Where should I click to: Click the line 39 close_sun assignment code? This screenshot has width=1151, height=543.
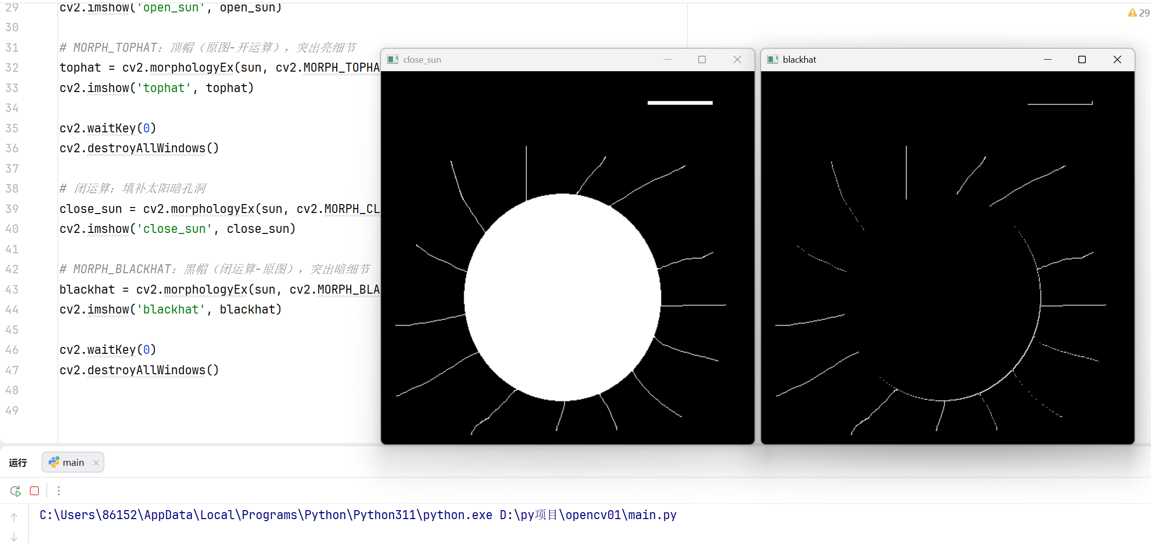coord(219,209)
